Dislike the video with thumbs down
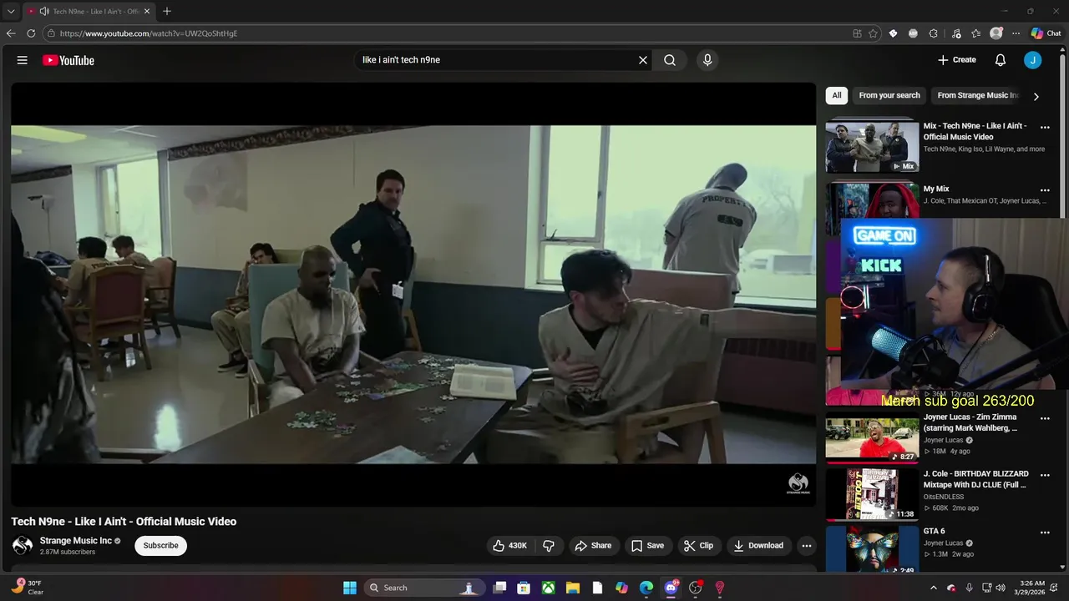The height and width of the screenshot is (601, 1069). click(549, 546)
